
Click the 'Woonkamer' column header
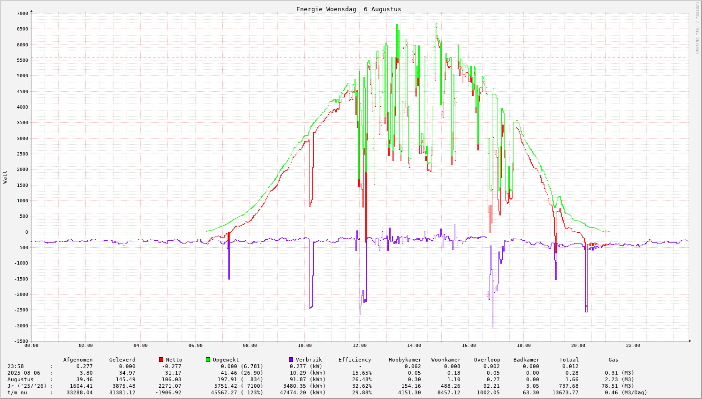[445, 360]
